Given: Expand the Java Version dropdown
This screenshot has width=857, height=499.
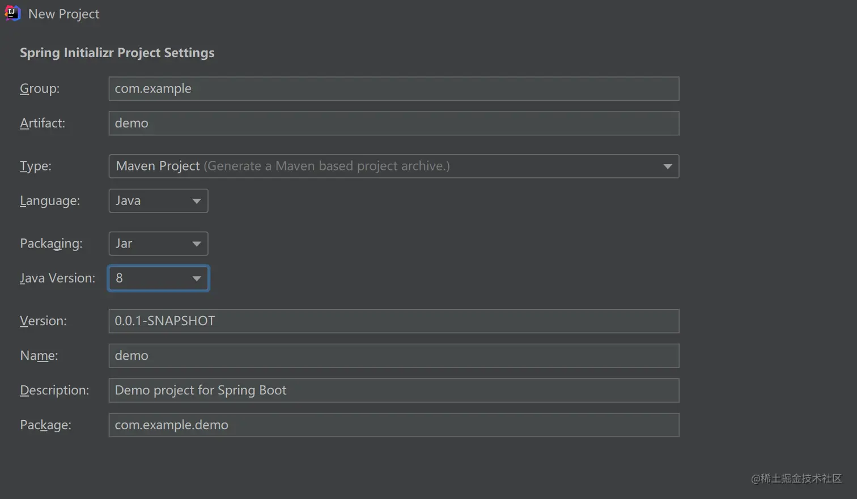Looking at the screenshot, I should pos(158,278).
